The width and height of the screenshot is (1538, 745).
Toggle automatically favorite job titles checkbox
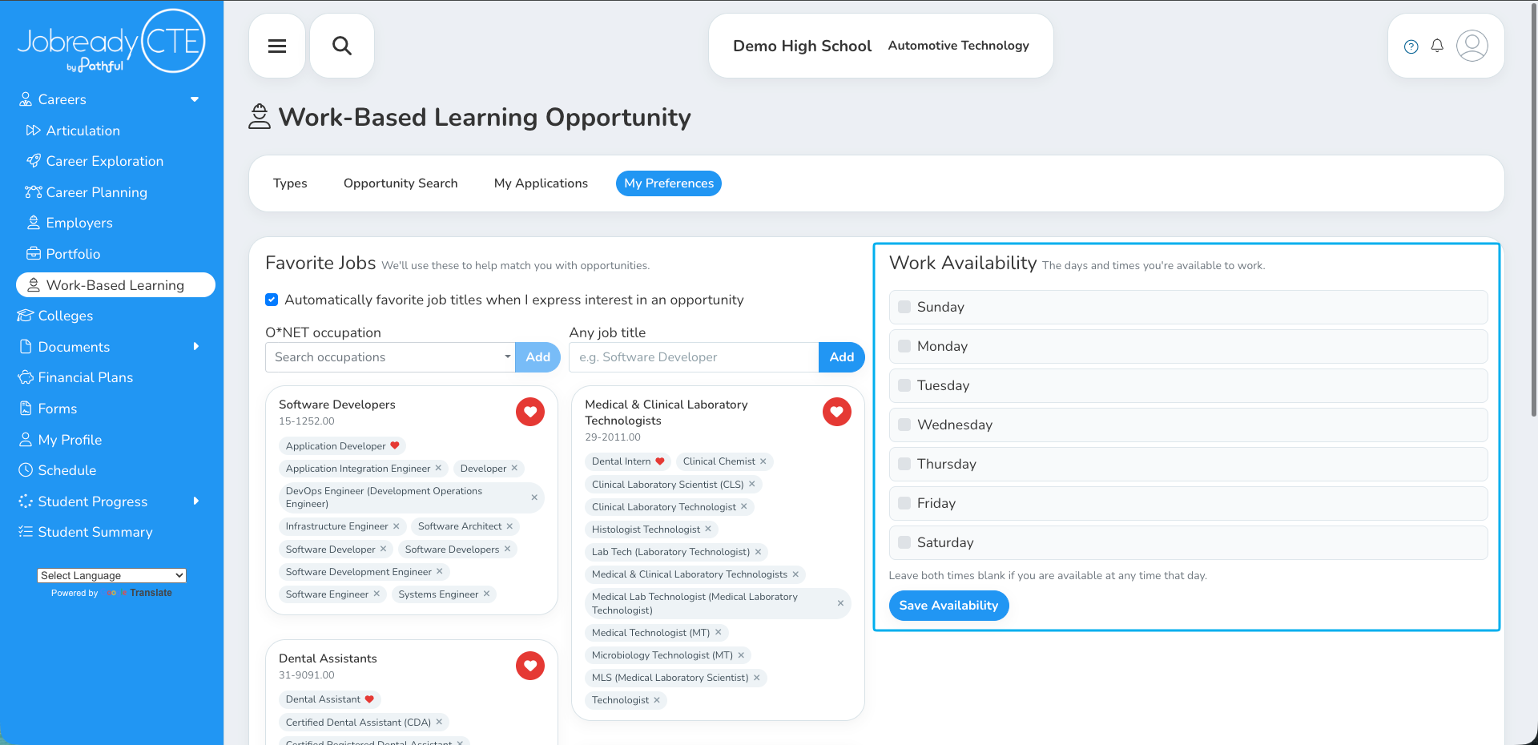click(272, 300)
